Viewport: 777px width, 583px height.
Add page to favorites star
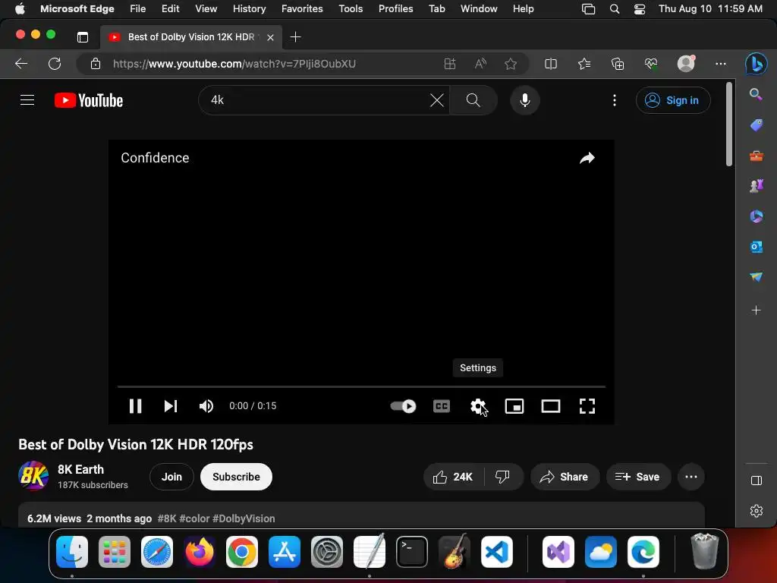coord(511,64)
